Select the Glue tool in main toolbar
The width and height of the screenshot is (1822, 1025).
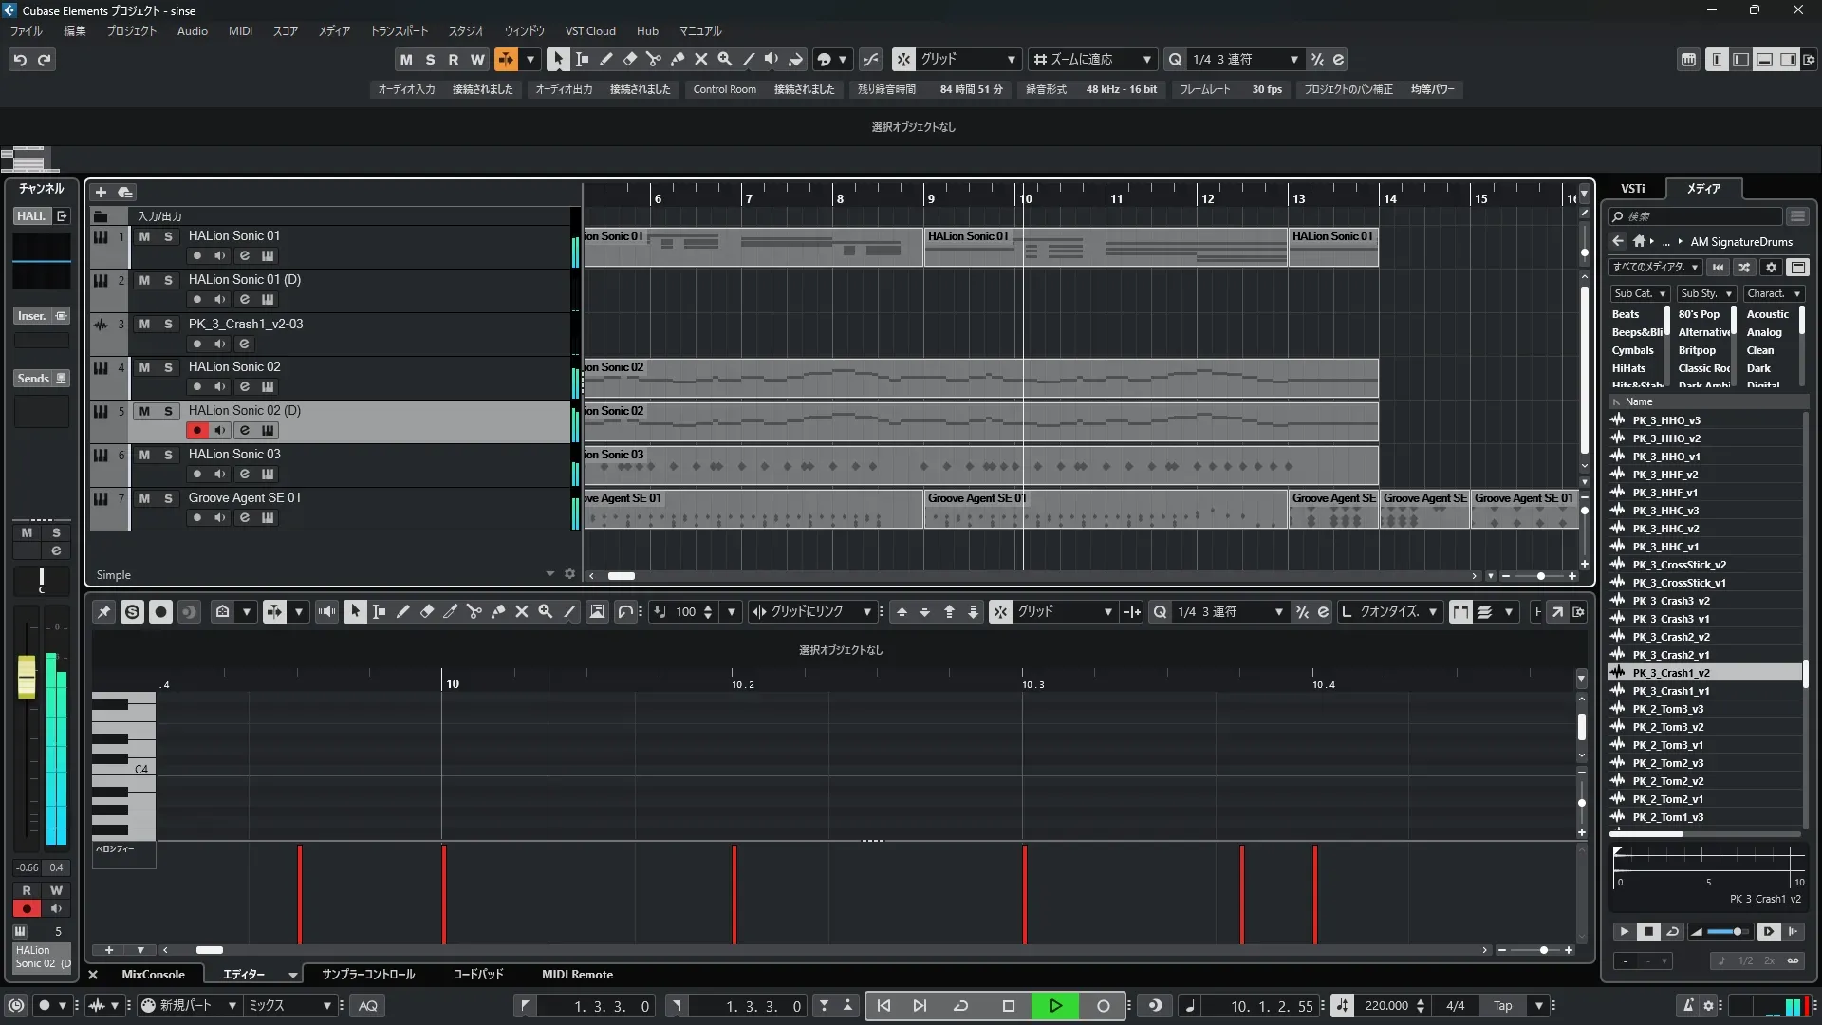tap(677, 59)
